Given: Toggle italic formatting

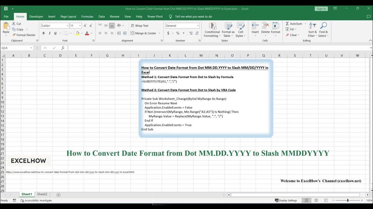Looking at the screenshot, I should point(49,33).
